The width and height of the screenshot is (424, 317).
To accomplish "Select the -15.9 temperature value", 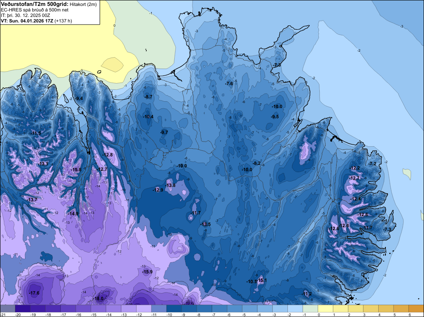I will 148,272.
